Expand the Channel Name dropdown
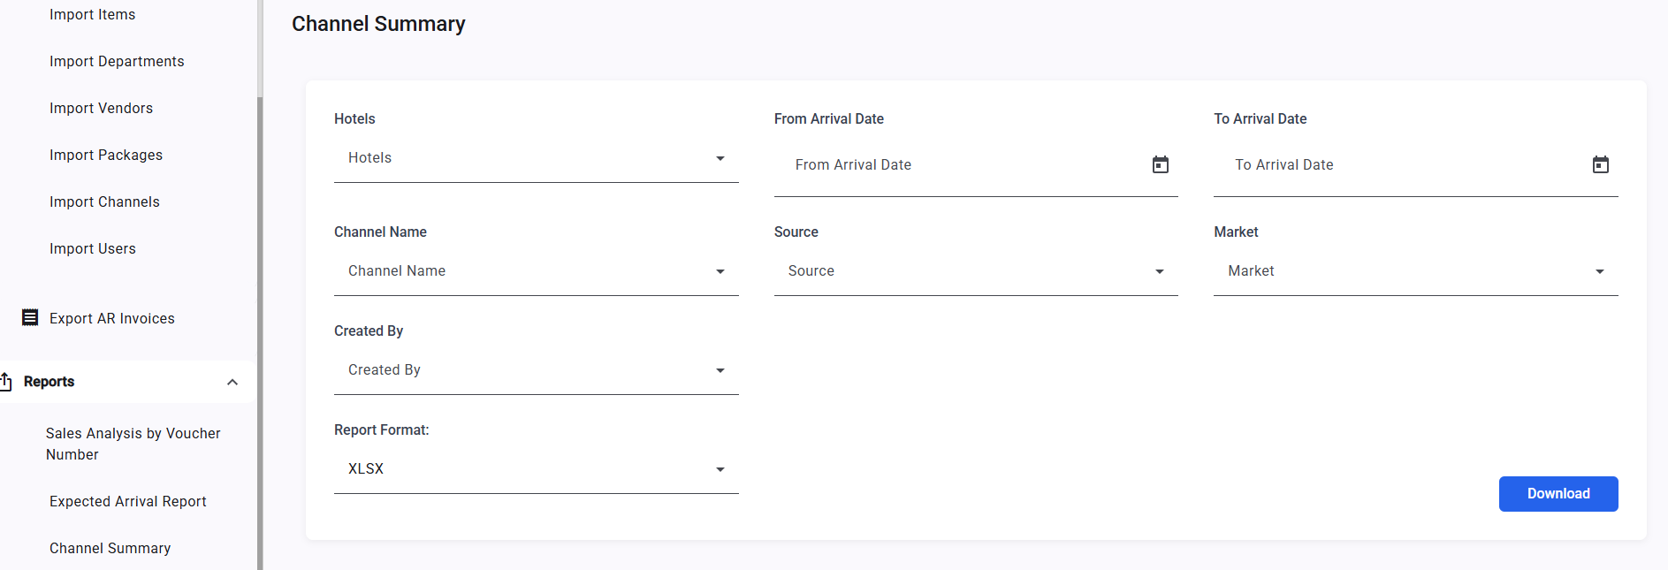 coord(536,271)
